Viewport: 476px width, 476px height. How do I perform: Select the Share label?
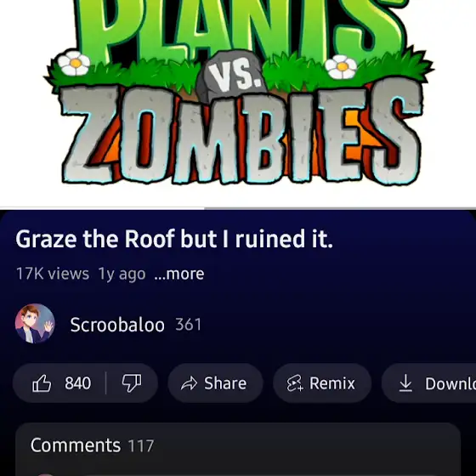[x=225, y=383]
